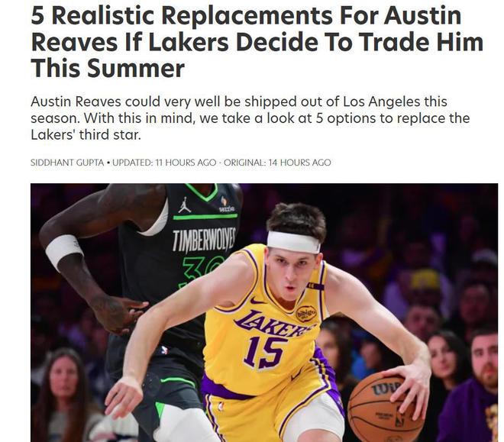Click the NBA logo on the basketball
Viewport: 504px width, 442px height.
(400, 419)
